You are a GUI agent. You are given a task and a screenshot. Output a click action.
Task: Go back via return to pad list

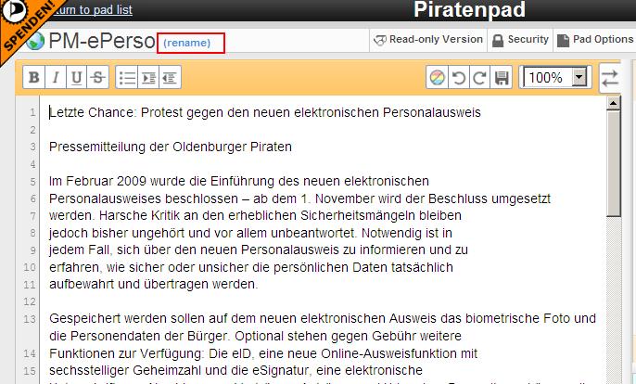click(x=91, y=10)
